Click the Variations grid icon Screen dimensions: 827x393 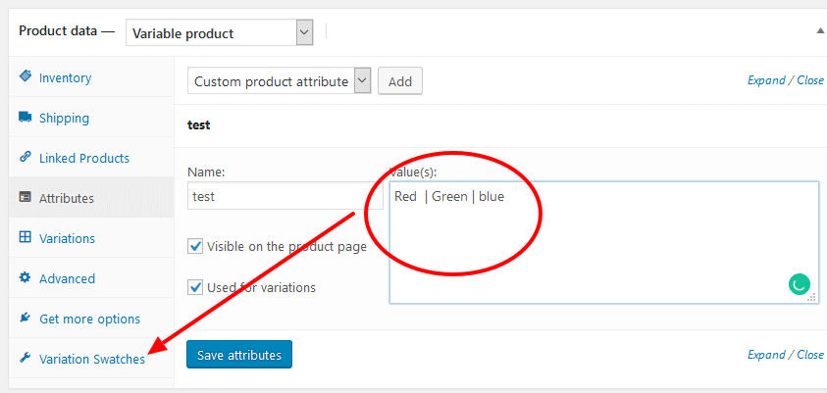pos(25,238)
